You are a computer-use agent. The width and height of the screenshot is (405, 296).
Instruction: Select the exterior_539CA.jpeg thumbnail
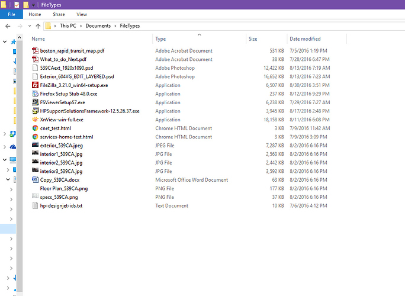tap(35, 144)
